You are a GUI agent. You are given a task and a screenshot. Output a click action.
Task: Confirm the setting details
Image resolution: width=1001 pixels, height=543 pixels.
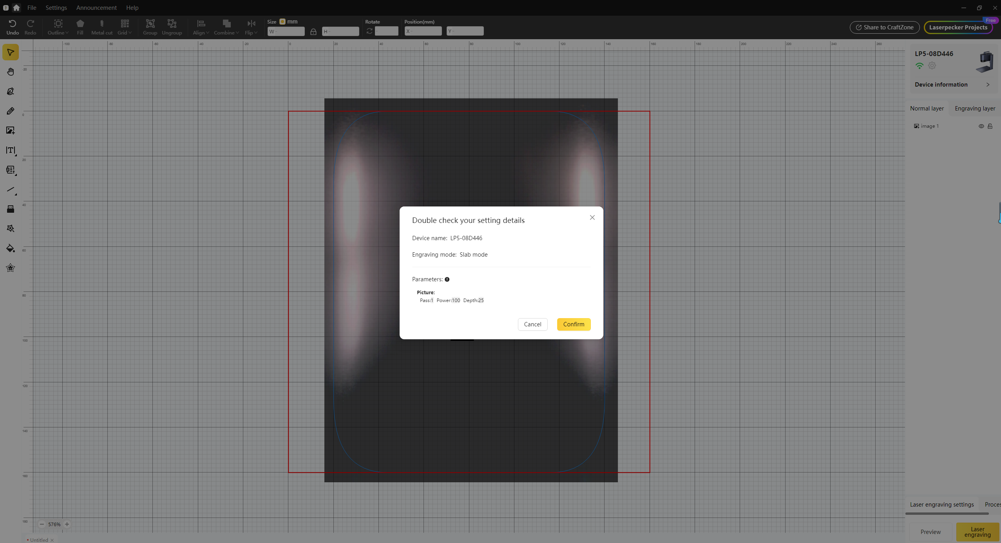point(574,324)
